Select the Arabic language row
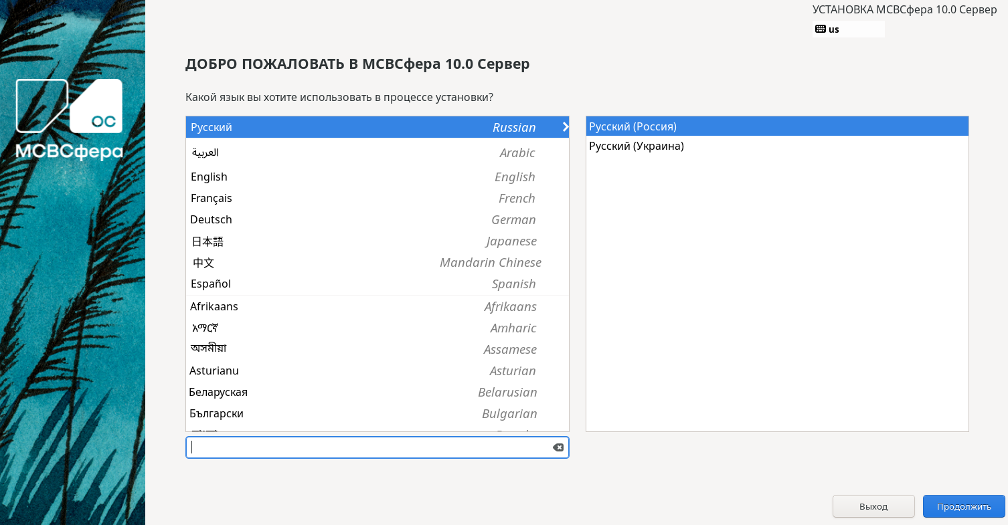Viewport: 1008px width, 525px height. click(x=377, y=152)
